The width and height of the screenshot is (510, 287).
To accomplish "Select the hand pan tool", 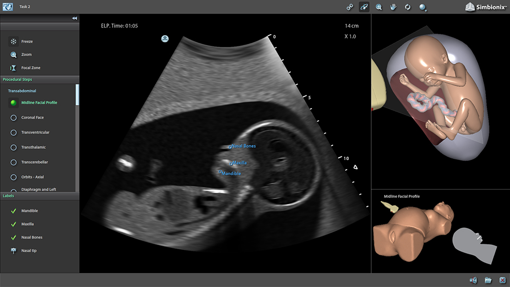I will point(393,7).
